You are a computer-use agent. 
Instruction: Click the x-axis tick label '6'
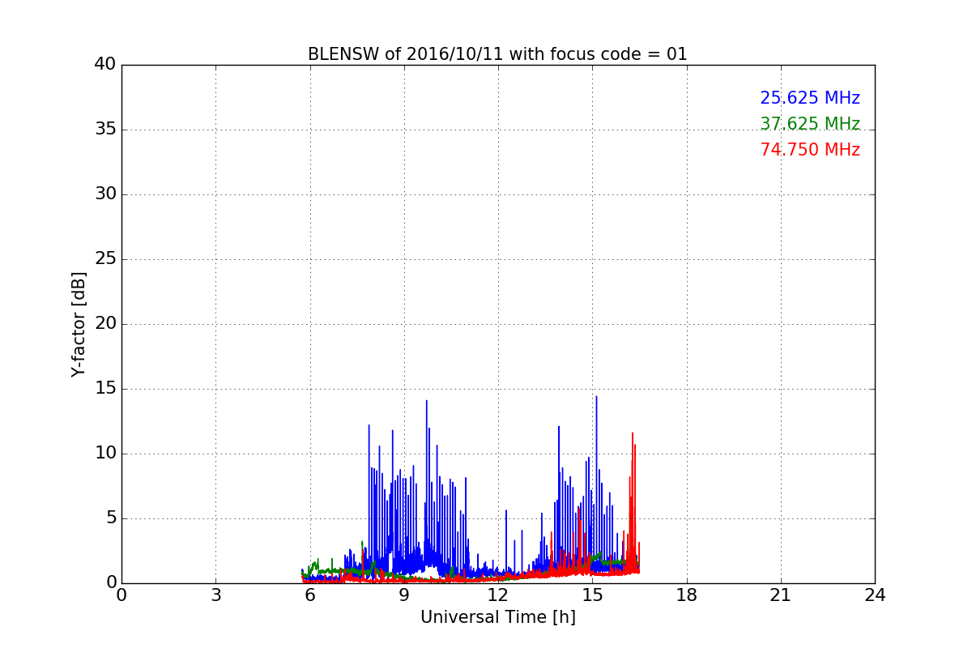(310, 595)
